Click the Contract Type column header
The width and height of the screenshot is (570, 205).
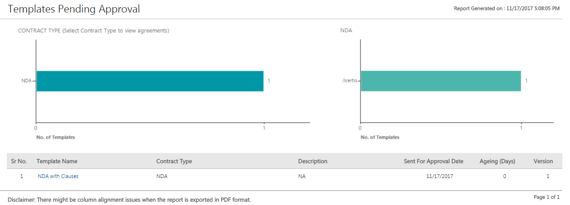(174, 161)
